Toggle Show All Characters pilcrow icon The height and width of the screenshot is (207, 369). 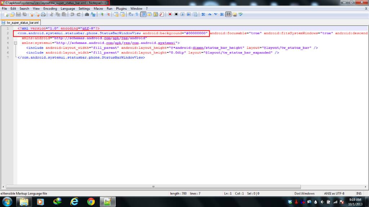pyautogui.click(x=137, y=14)
